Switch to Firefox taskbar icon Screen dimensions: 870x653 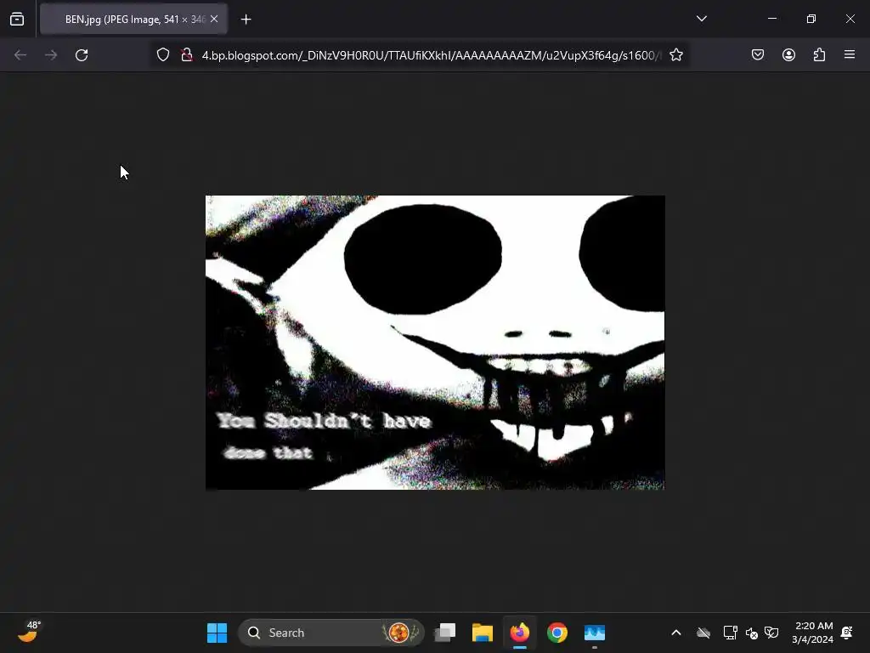(520, 633)
